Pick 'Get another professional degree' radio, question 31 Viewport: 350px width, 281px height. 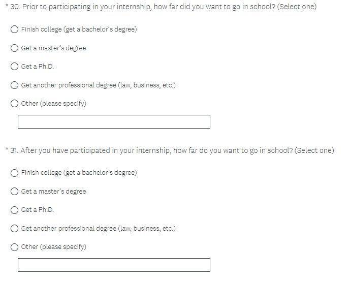pyautogui.click(x=15, y=229)
